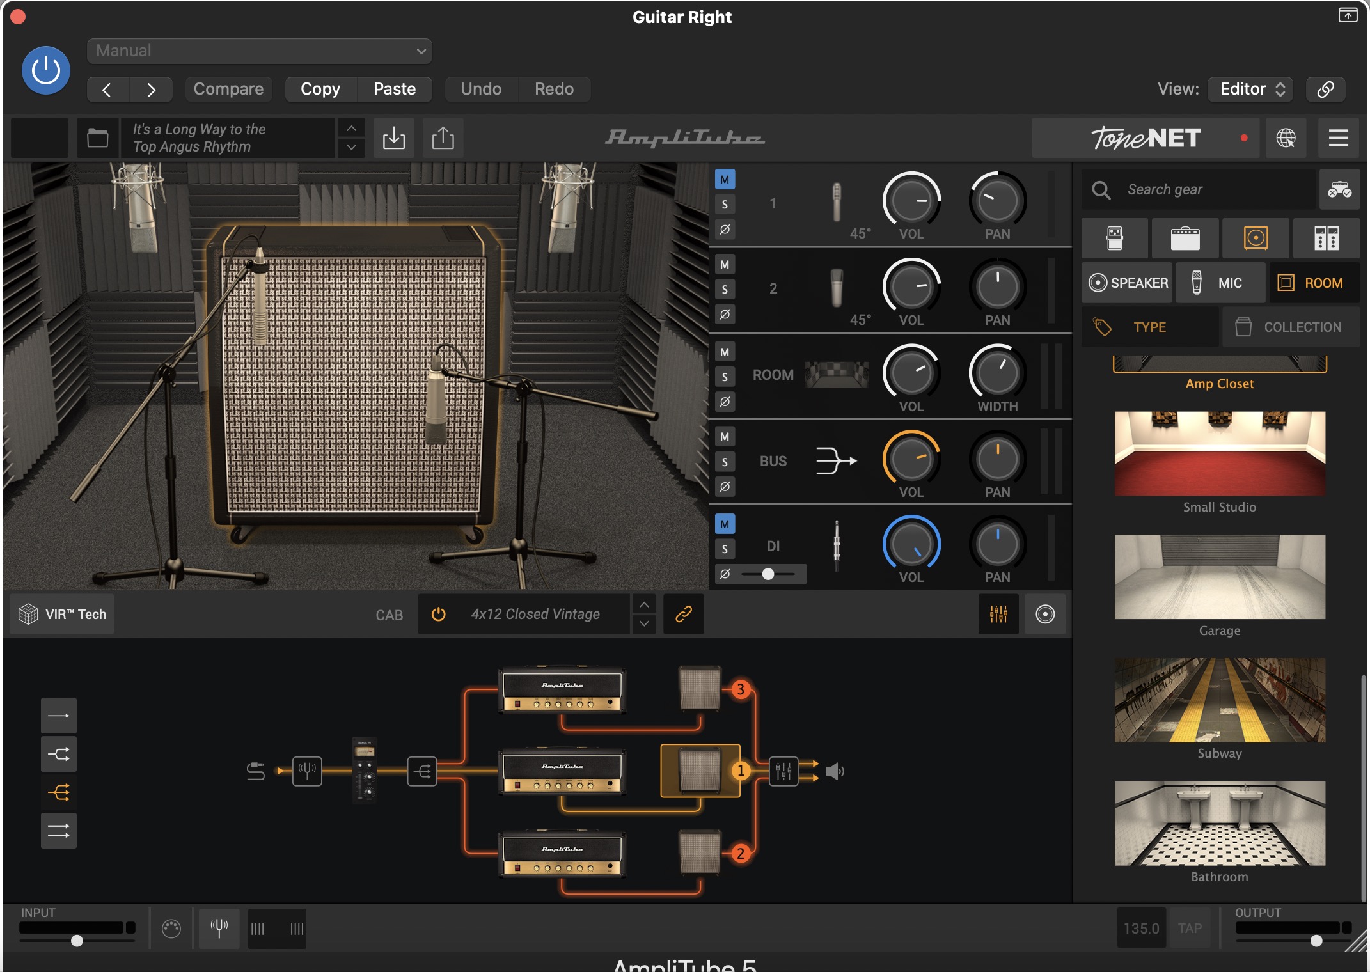Open the 4x12 Closed Vintage cab selector
1370x972 pixels.
tap(536, 614)
